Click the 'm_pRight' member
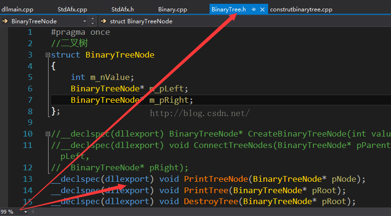This screenshot has width=391, height=216. click(169, 100)
